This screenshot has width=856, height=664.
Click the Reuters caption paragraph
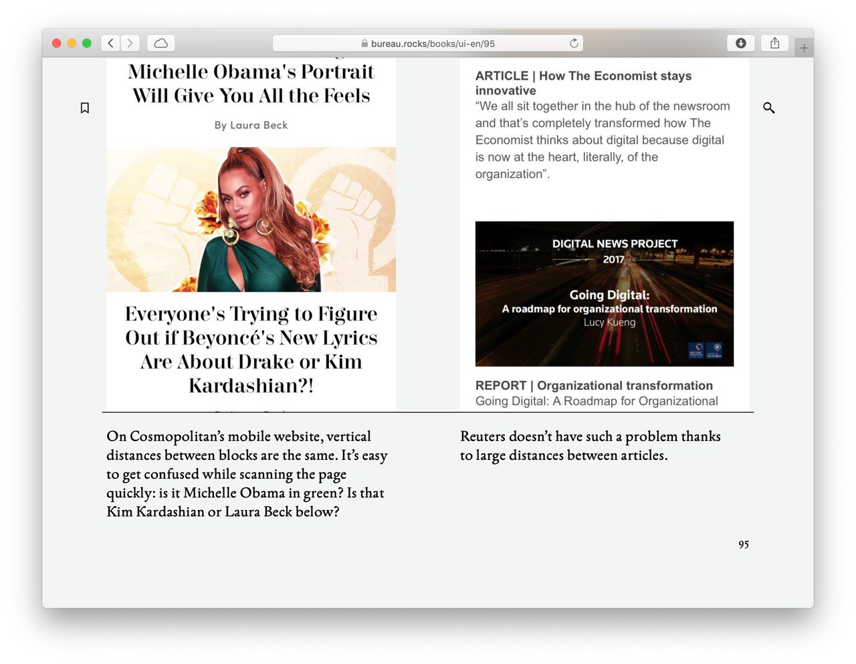(591, 446)
